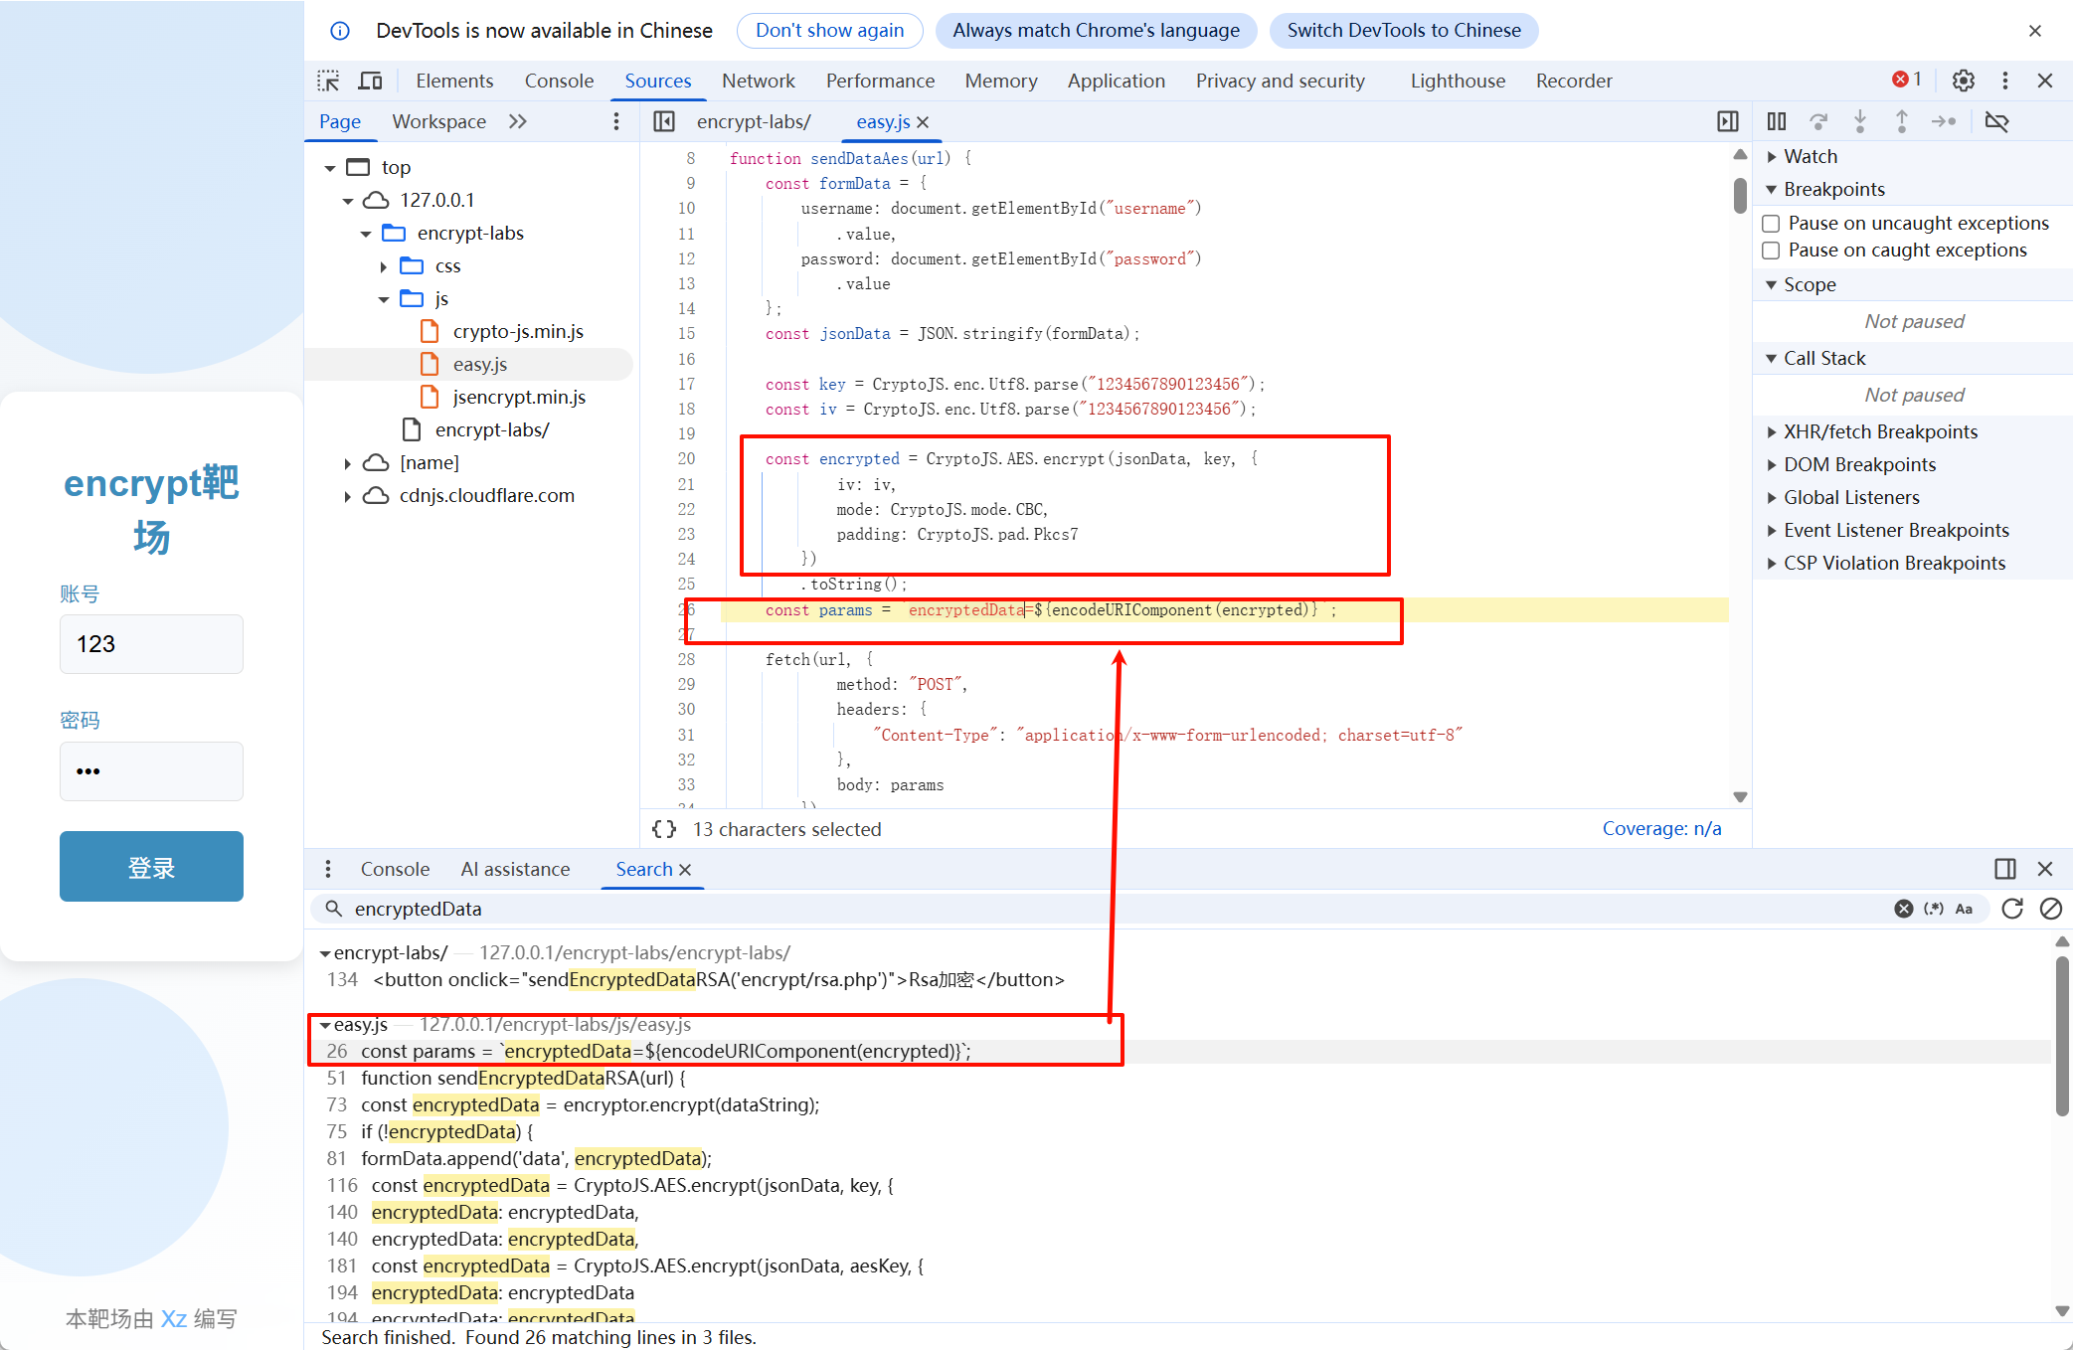Toggle match case Aa in search
This screenshot has height=1350, width=2073.
(x=1964, y=909)
